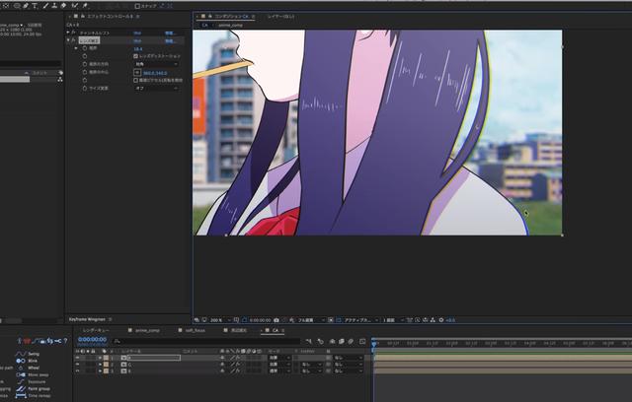This screenshot has height=402, width=632.
Task: Select the Pen tool in the toolbar
Action: click(x=27, y=6)
